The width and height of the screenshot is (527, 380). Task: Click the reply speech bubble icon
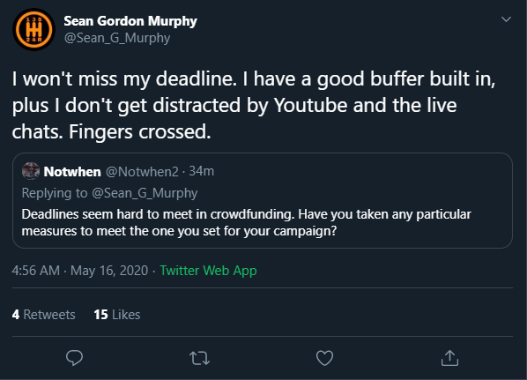click(x=74, y=358)
